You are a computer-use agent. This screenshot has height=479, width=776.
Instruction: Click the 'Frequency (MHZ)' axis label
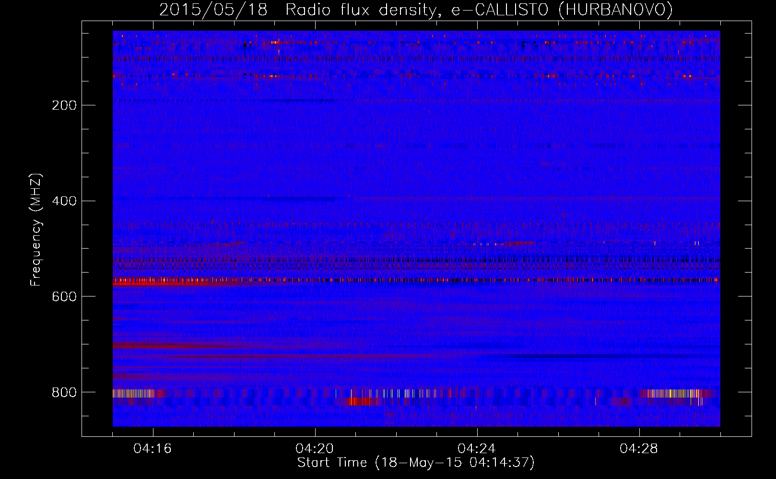[x=36, y=230]
